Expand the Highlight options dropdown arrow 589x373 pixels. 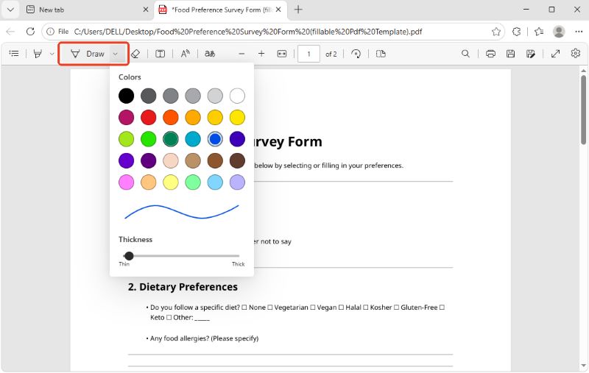click(x=52, y=54)
